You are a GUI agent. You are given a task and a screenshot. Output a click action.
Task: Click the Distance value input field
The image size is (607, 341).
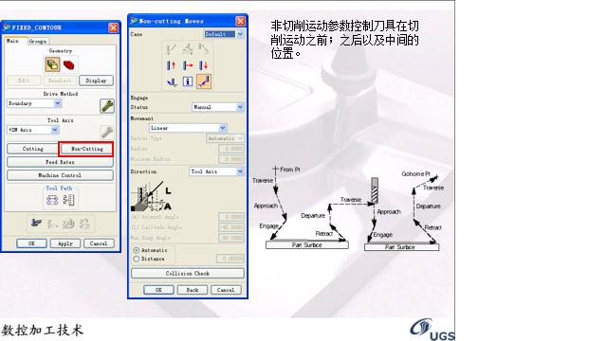click(x=230, y=259)
